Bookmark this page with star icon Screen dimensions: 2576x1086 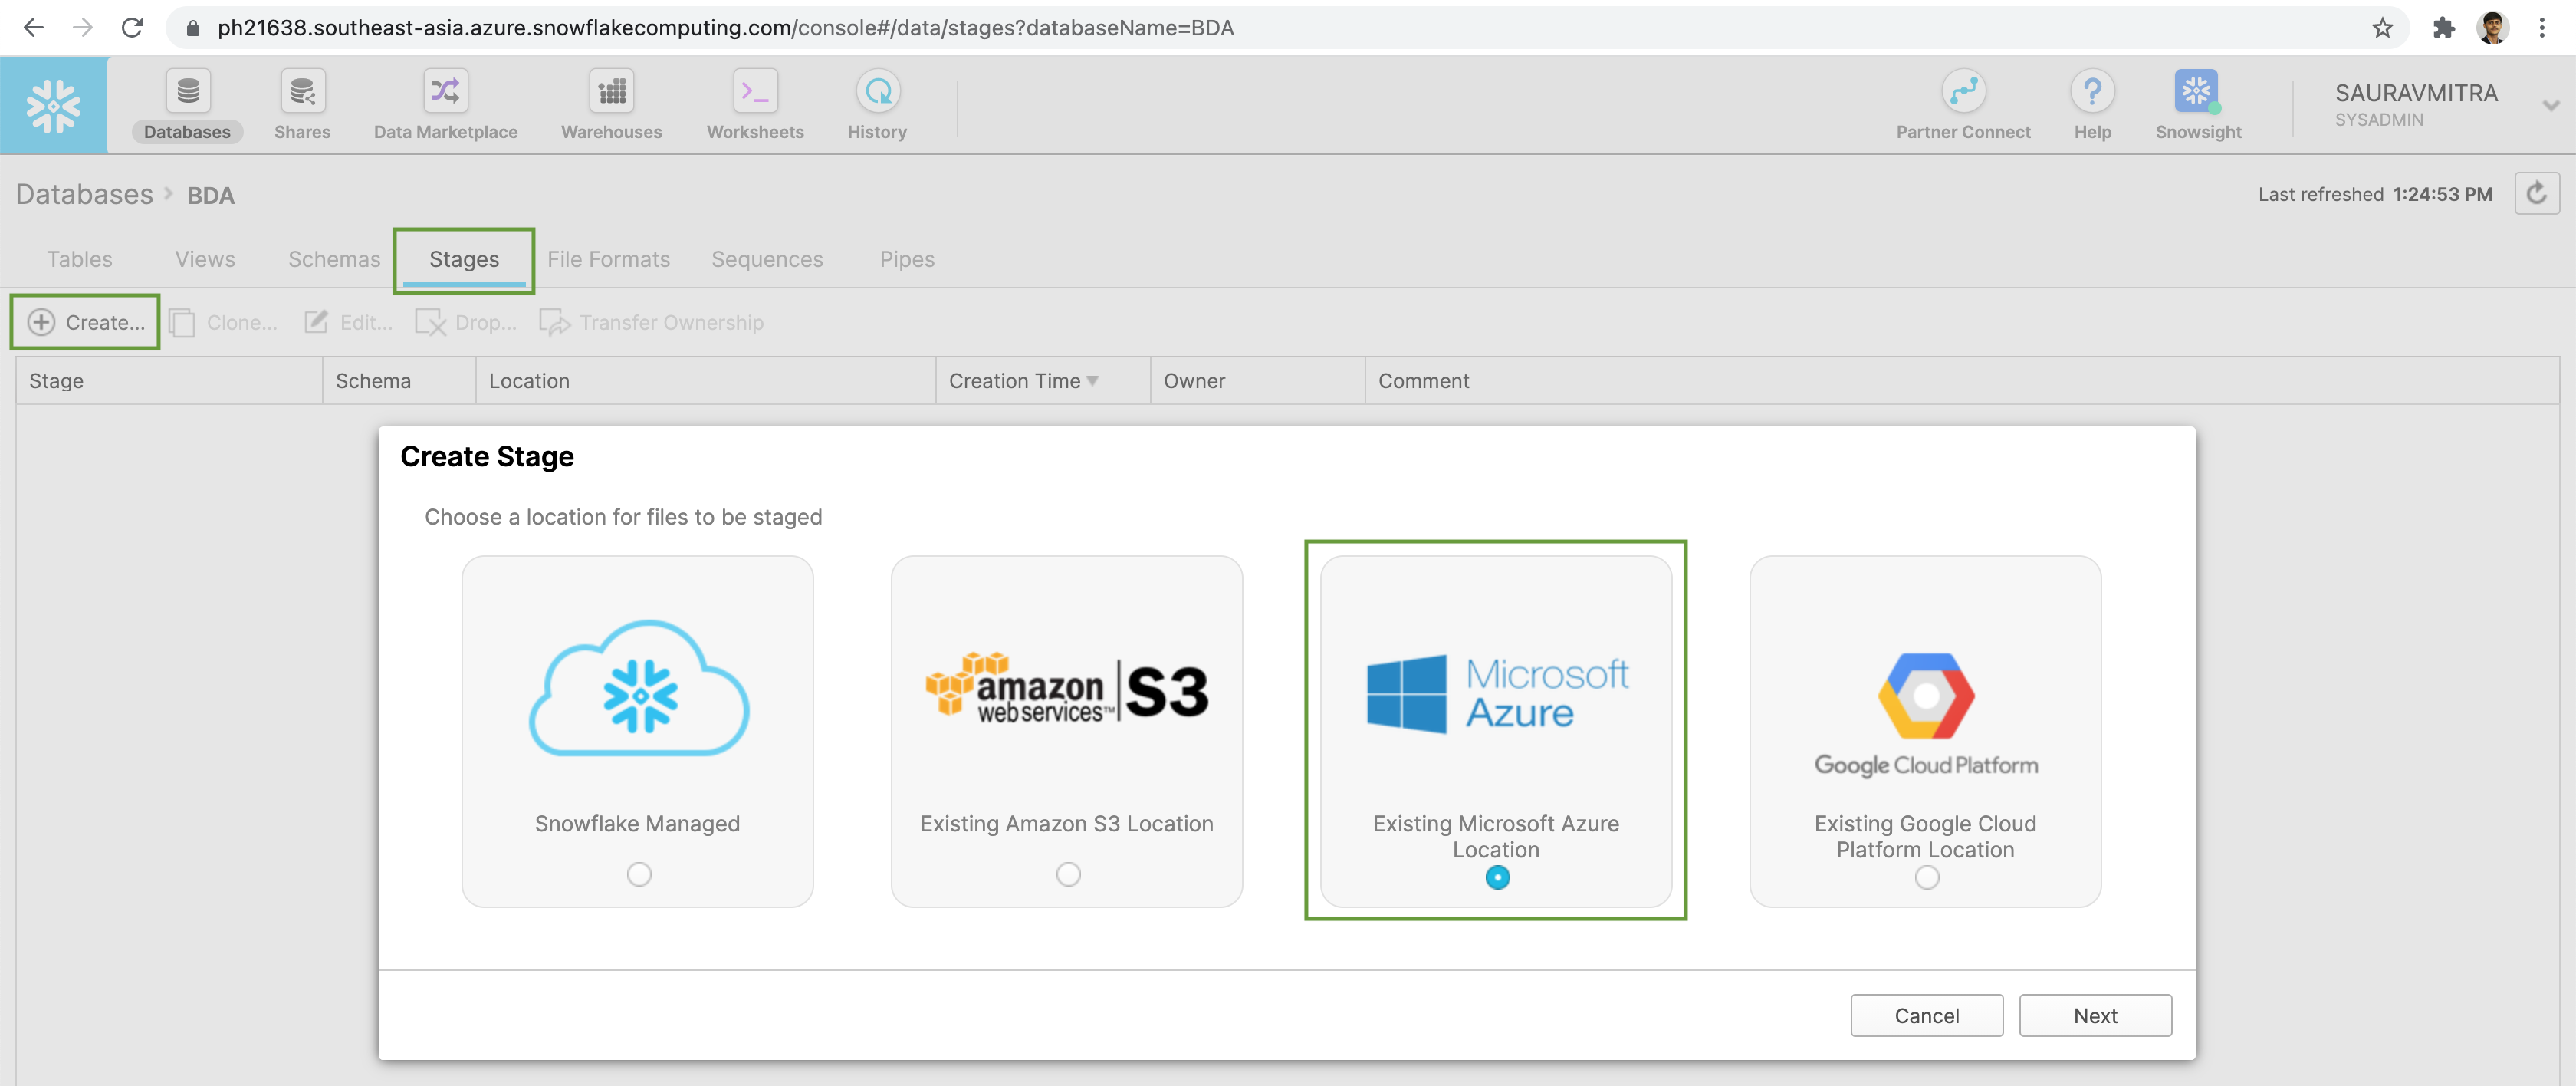click(x=2382, y=28)
